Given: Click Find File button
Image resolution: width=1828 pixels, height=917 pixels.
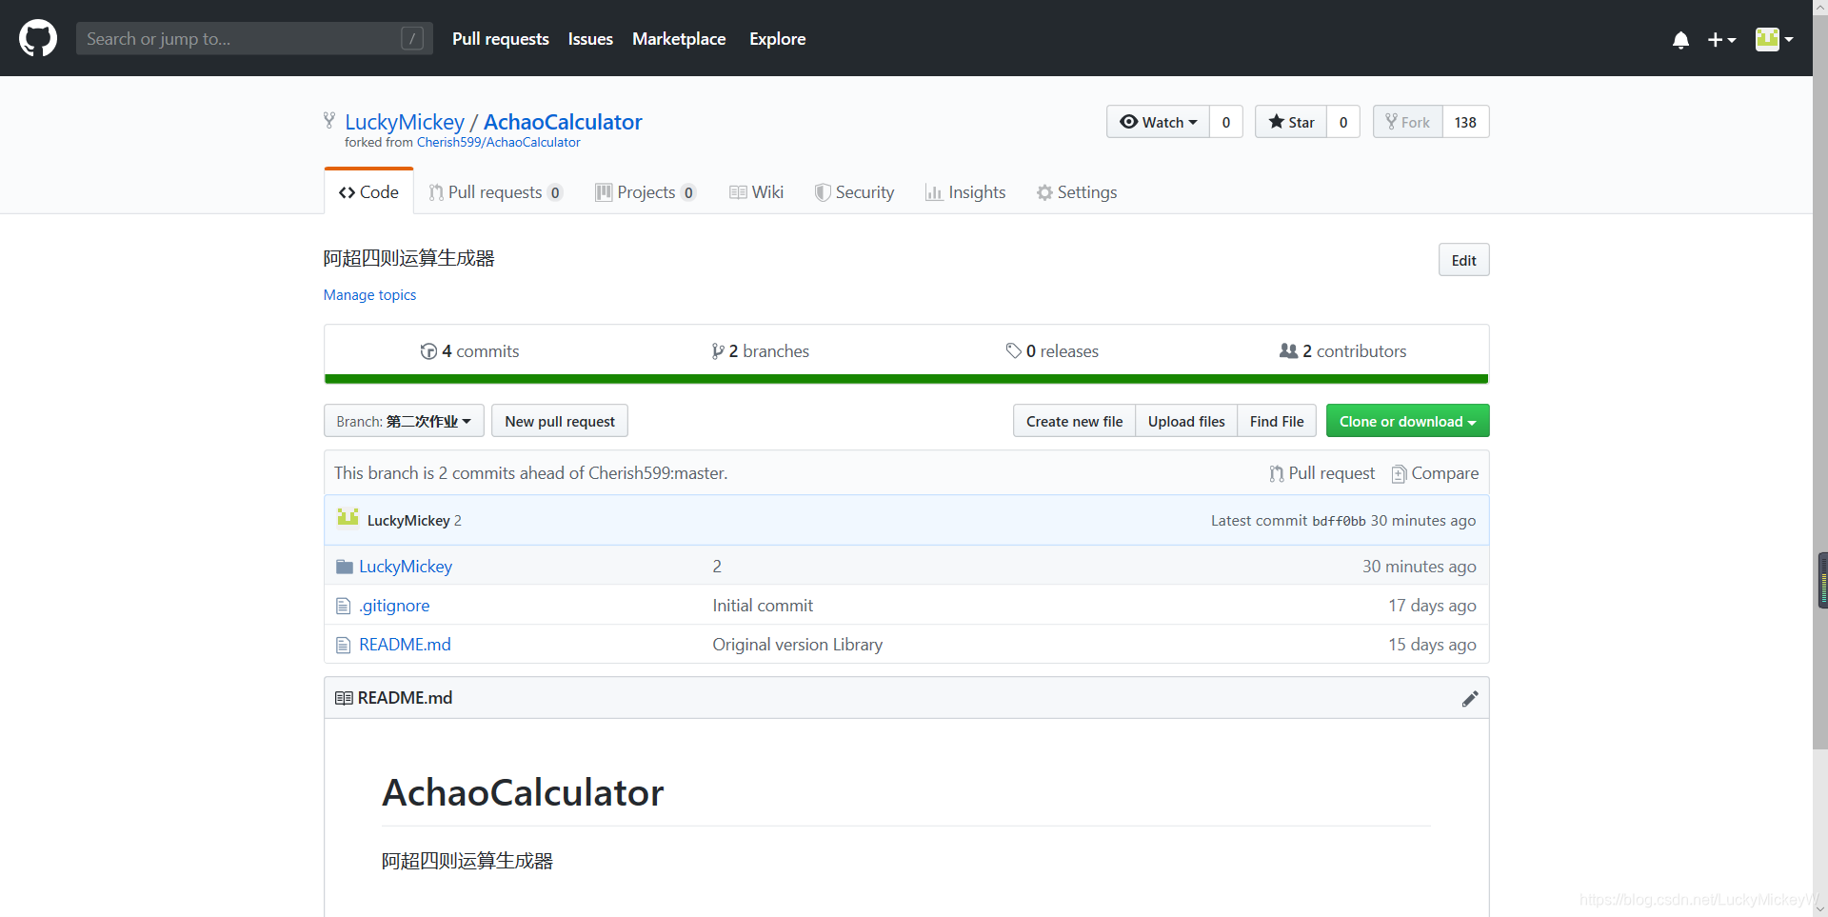Looking at the screenshot, I should click(x=1277, y=421).
